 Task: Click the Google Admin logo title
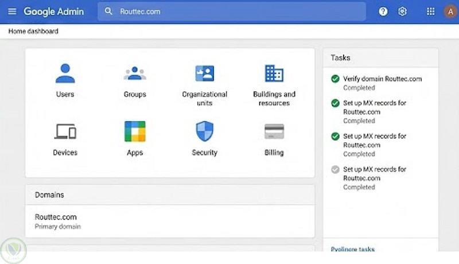pos(53,11)
